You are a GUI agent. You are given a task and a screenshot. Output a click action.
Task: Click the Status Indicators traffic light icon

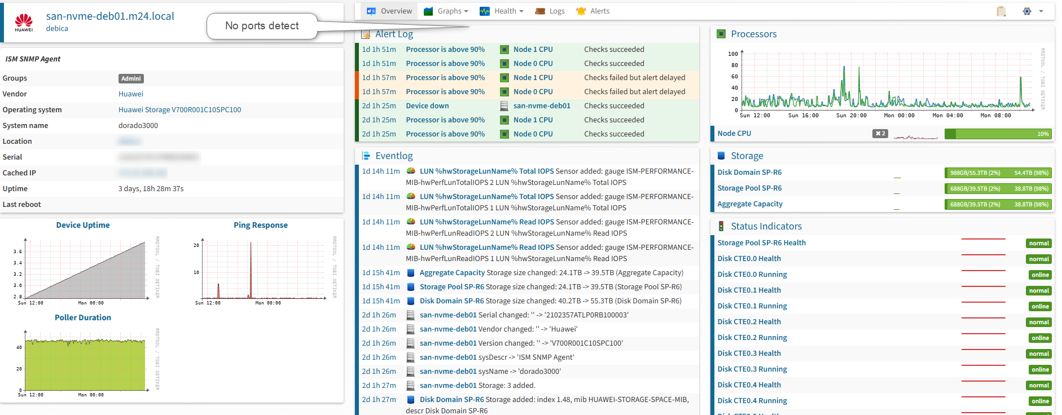721,227
